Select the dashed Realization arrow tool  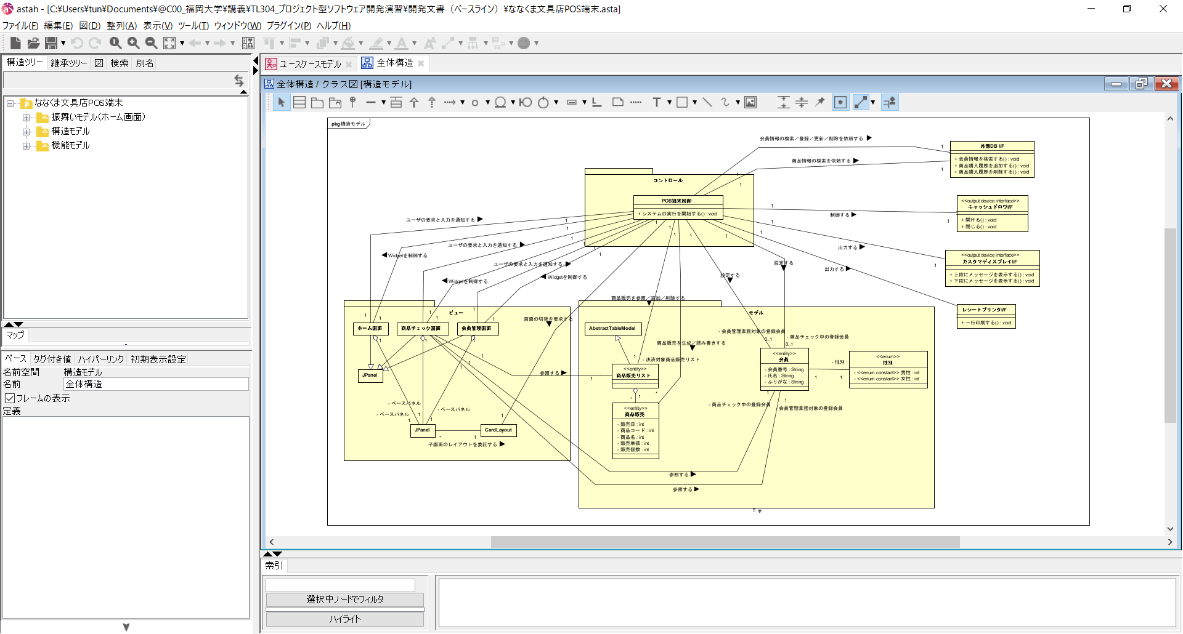point(432,102)
